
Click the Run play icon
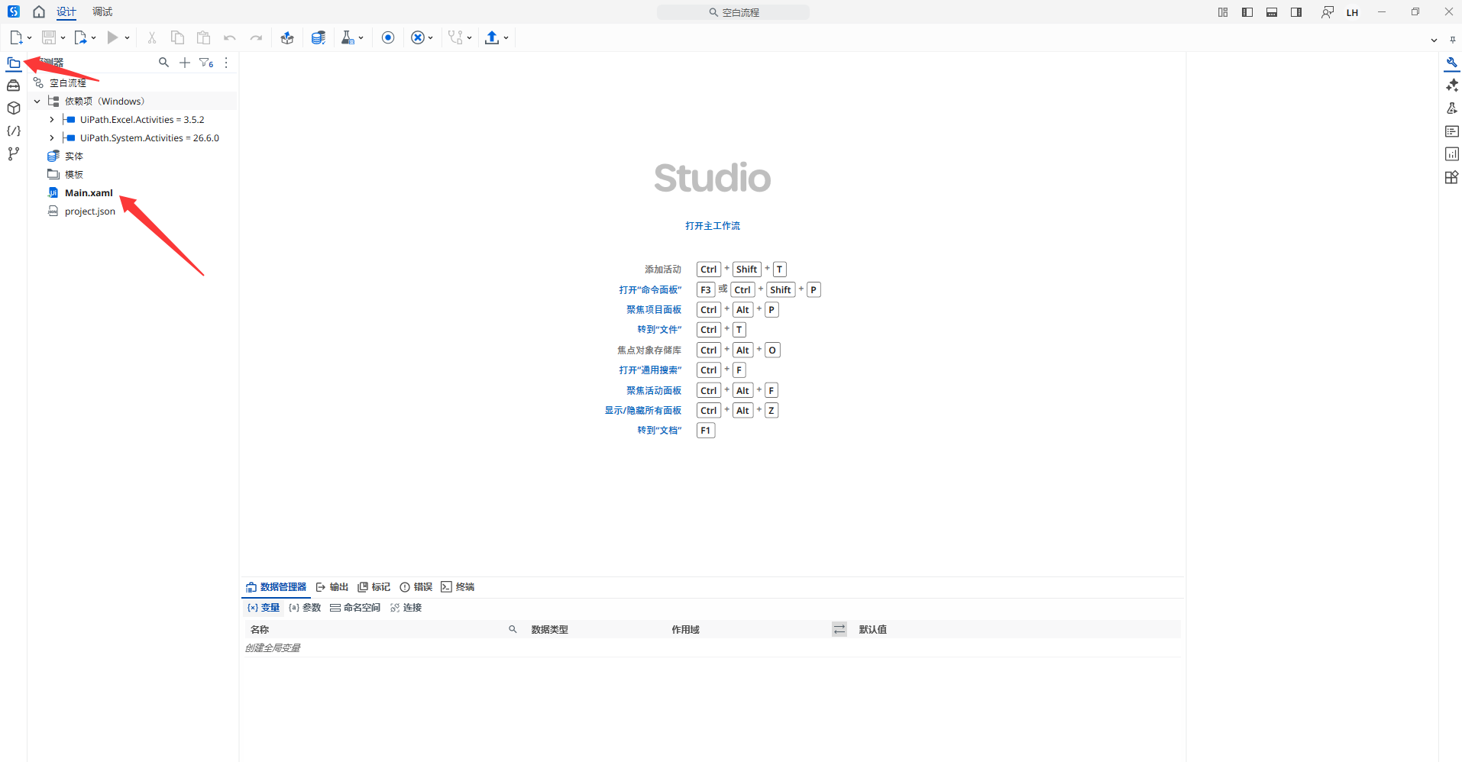(x=113, y=37)
